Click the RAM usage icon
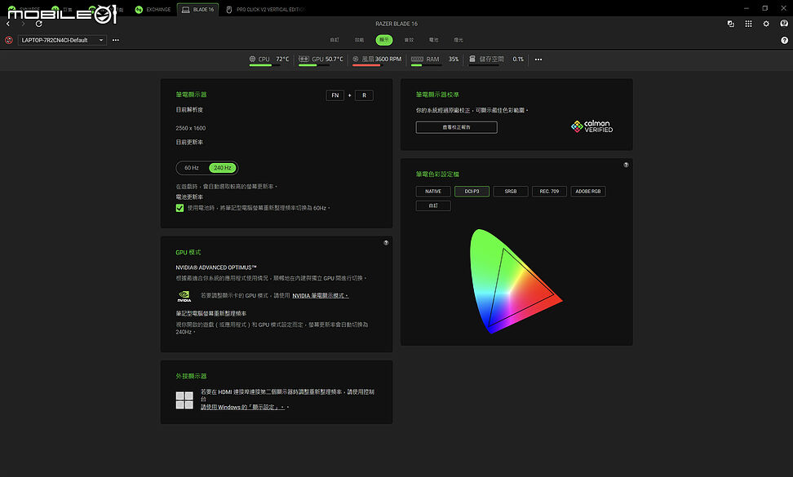Viewport: 793px width, 477px height. [x=417, y=60]
